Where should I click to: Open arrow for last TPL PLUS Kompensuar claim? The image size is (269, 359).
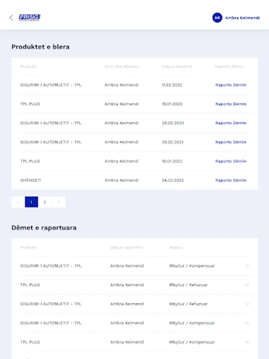click(x=247, y=342)
